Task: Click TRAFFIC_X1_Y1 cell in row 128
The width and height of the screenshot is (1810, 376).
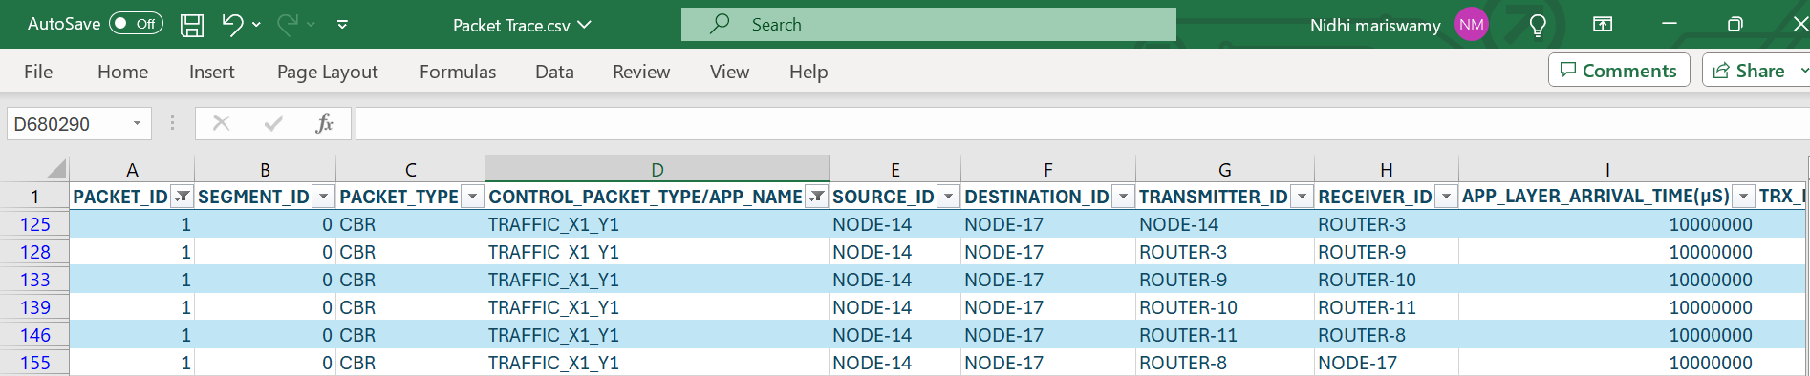Action: [x=657, y=252]
